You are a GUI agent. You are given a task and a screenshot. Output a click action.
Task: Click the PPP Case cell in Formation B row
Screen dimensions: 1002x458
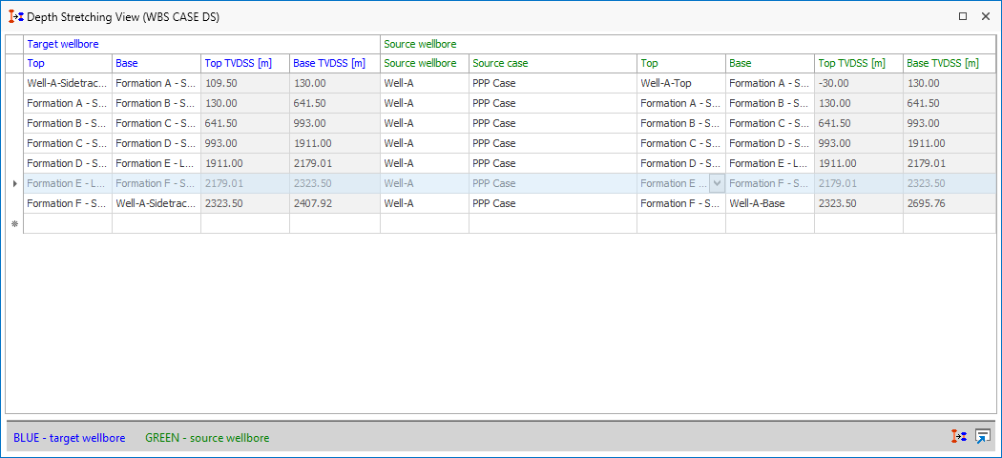pos(553,123)
